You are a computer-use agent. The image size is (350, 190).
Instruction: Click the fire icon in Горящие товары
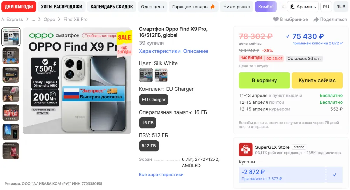(212, 7)
